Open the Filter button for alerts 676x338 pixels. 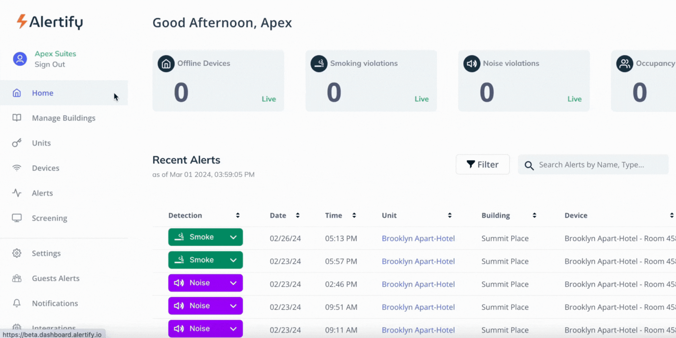pos(482,165)
